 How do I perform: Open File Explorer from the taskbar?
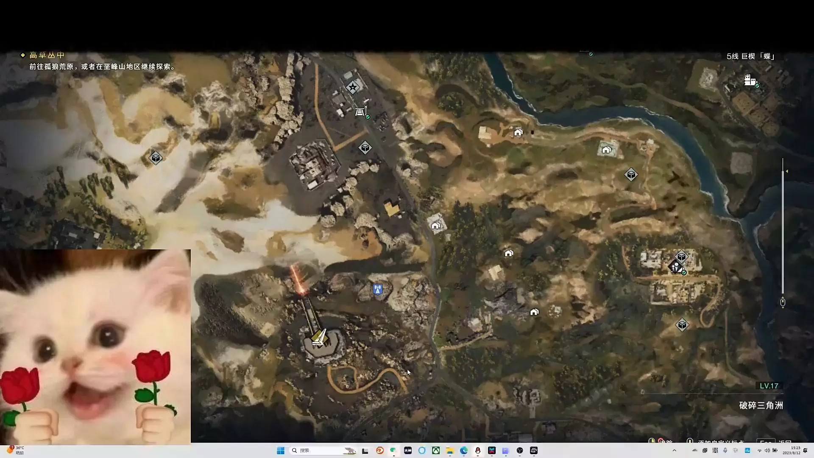(450, 450)
